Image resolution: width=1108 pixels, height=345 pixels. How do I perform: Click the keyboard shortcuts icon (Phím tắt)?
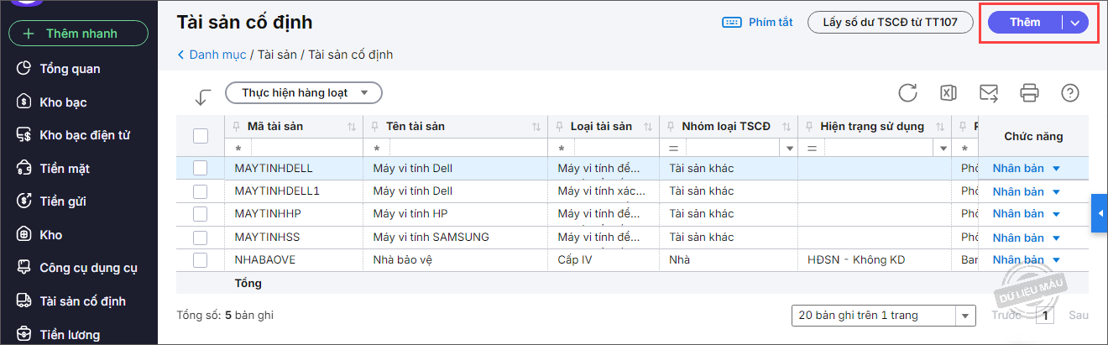(731, 23)
